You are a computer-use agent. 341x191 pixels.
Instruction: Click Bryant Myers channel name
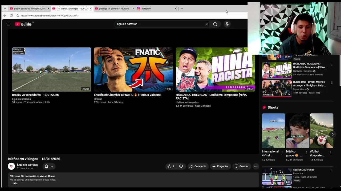299,89
